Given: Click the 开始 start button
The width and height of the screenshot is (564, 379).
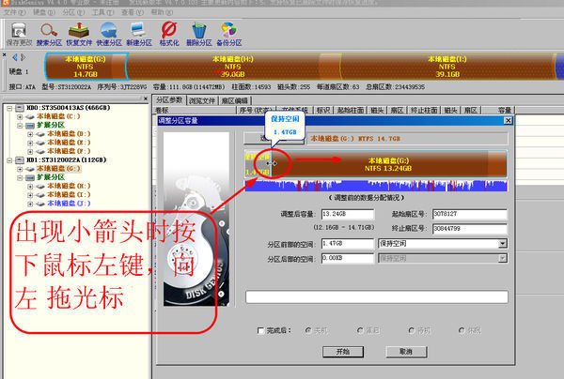Looking at the screenshot, I should tap(343, 352).
